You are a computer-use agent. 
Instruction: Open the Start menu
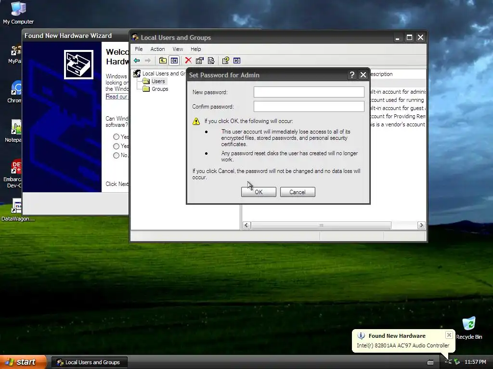pyautogui.click(x=23, y=362)
